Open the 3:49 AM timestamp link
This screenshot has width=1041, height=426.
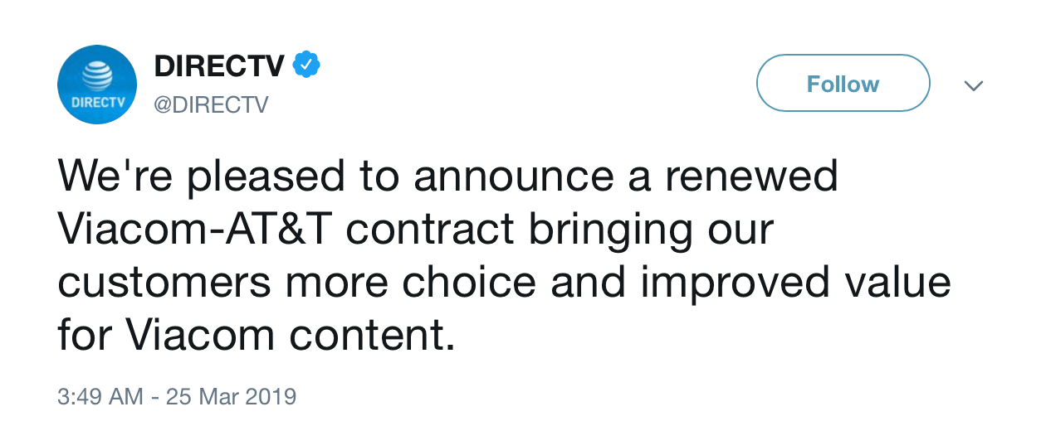click(x=100, y=396)
